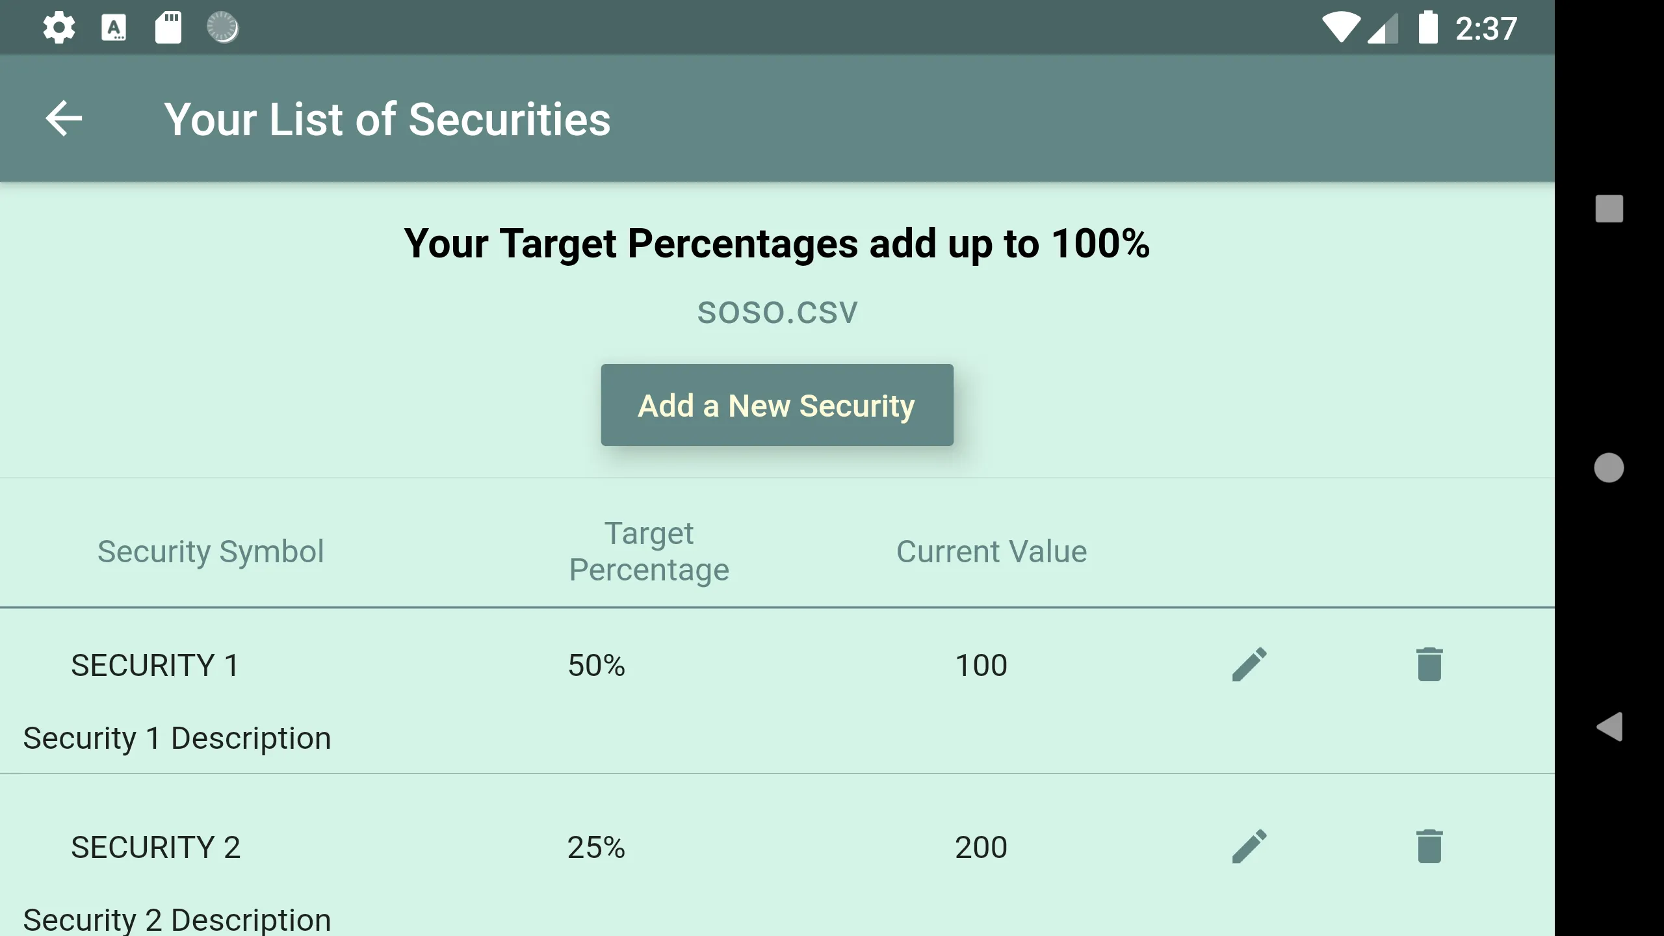Click the Target Percentage column header

coord(649,551)
